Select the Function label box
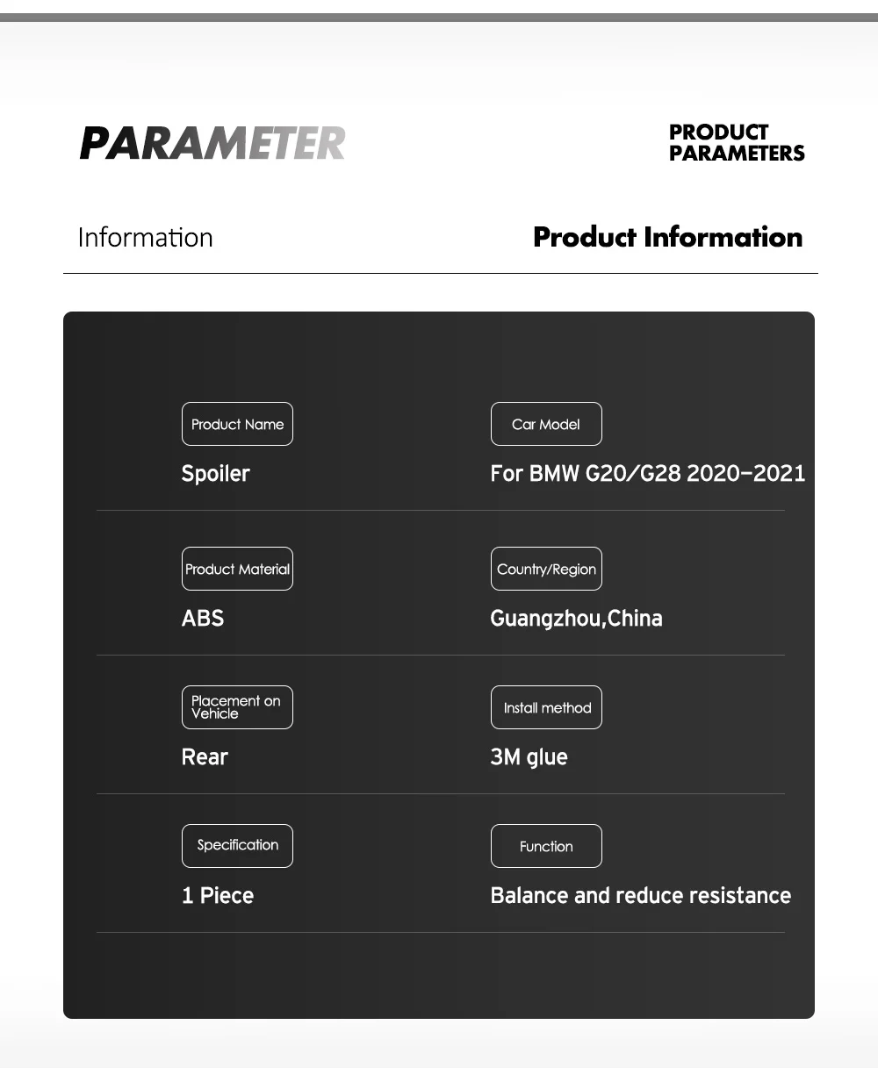The height and width of the screenshot is (1068, 878). click(x=546, y=846)
